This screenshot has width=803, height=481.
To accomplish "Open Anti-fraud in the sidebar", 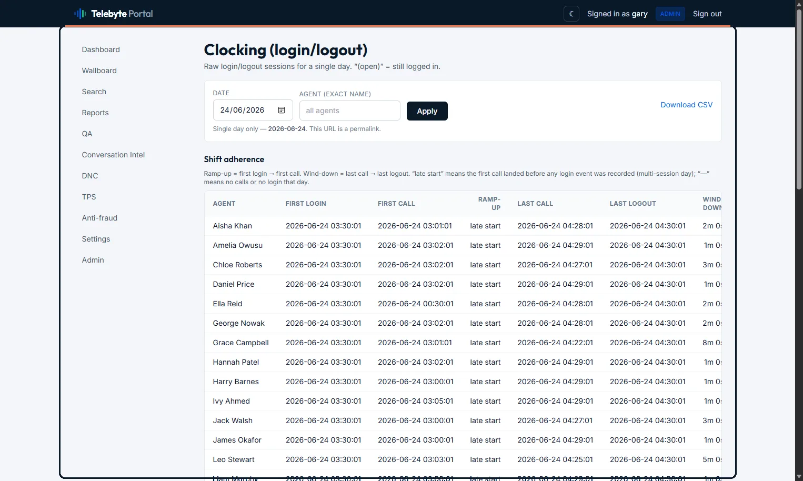I will [100, 218].
